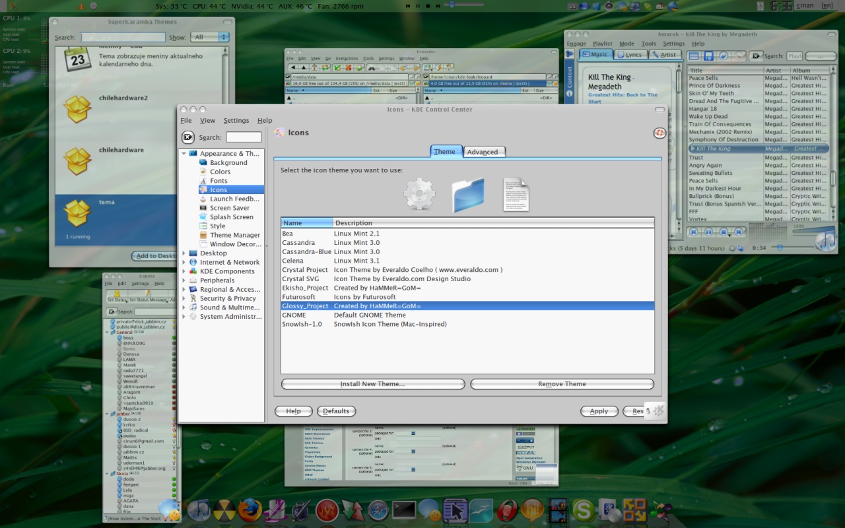Click Amarok's previous track button
The image size is (845, 528).
point(694,232)
